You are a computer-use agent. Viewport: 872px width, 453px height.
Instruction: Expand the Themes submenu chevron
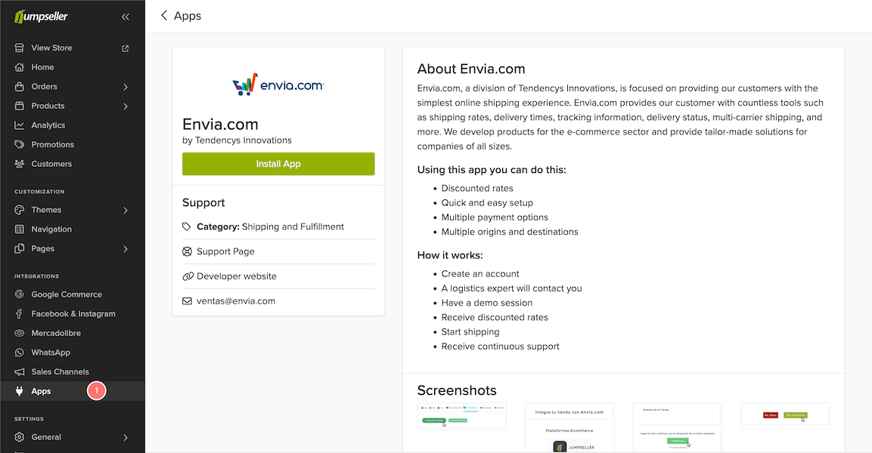coord(126,210)
